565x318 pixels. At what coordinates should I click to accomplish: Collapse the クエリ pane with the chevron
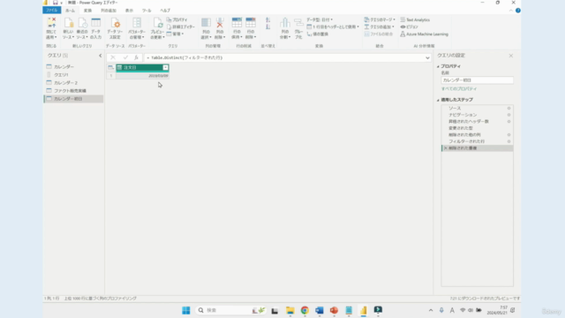tap(100, 56)
